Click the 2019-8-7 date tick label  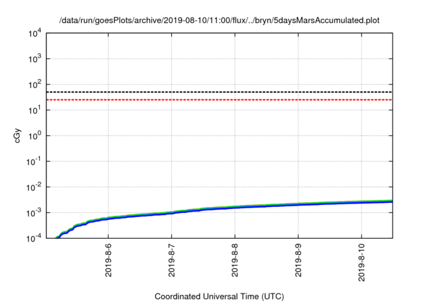pos(171,260)
